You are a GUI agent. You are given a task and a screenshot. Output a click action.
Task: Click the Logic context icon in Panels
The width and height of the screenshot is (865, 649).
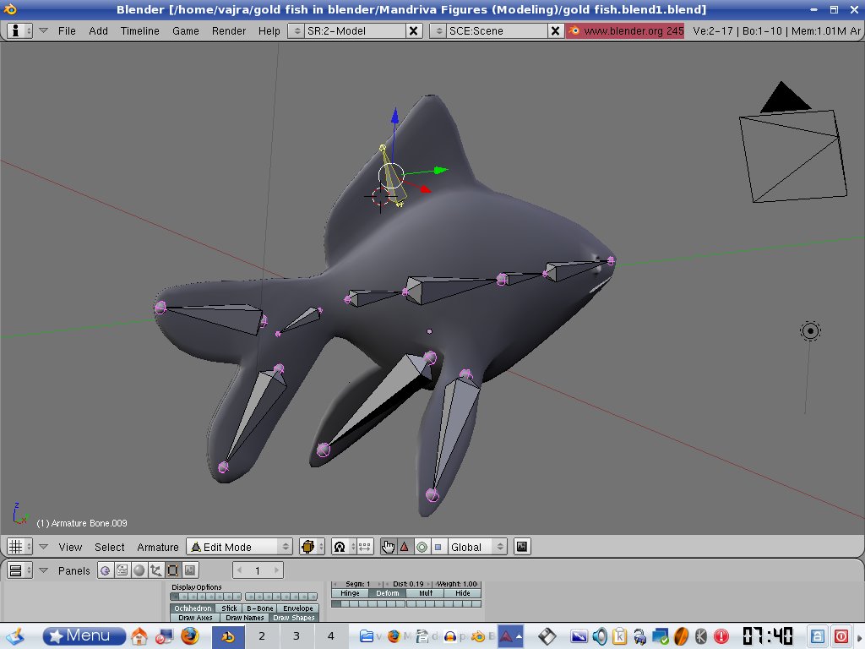106,570
